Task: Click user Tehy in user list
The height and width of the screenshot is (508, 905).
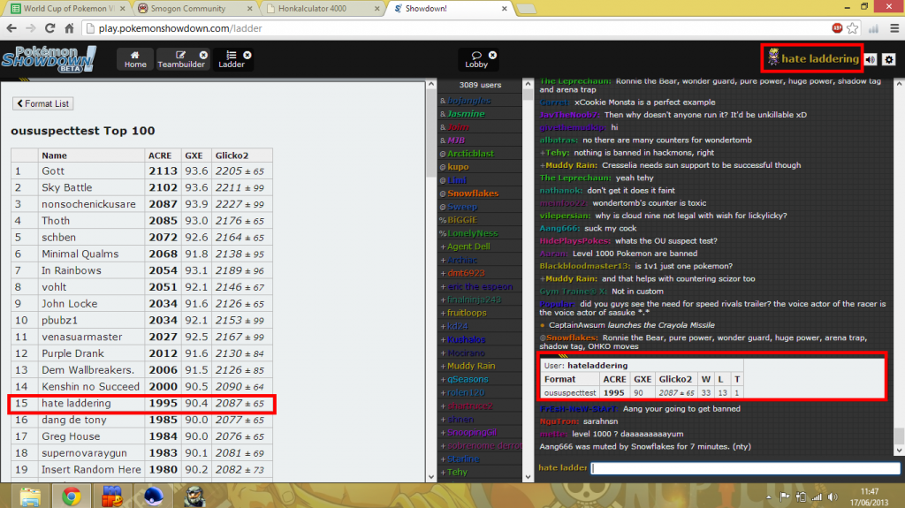Action: (x=457, y=472)
